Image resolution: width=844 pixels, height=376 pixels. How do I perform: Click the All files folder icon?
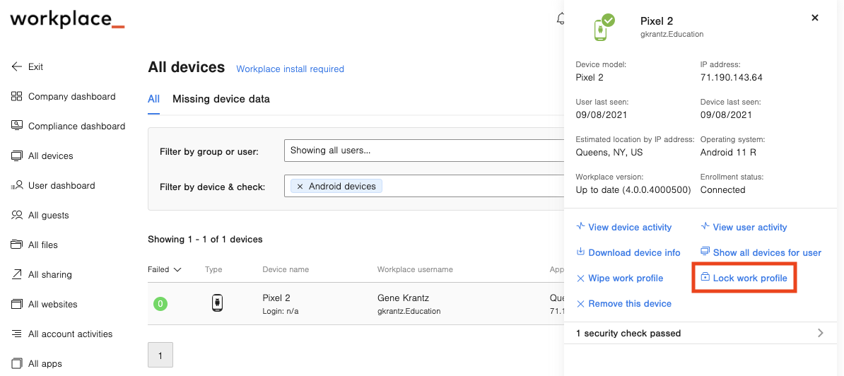click(17, 245)
